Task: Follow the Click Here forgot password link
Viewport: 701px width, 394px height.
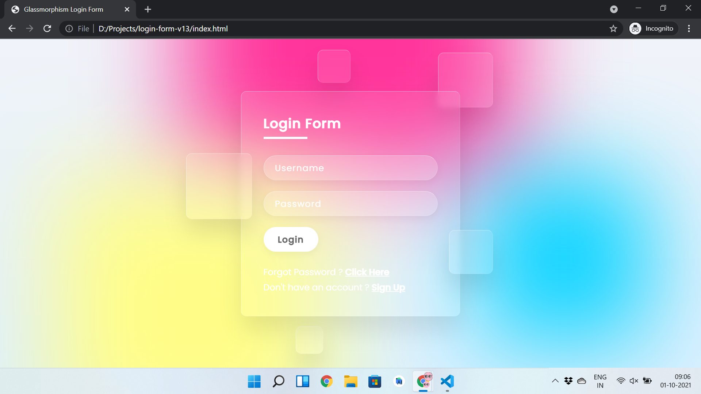Action: coord(367,272)
